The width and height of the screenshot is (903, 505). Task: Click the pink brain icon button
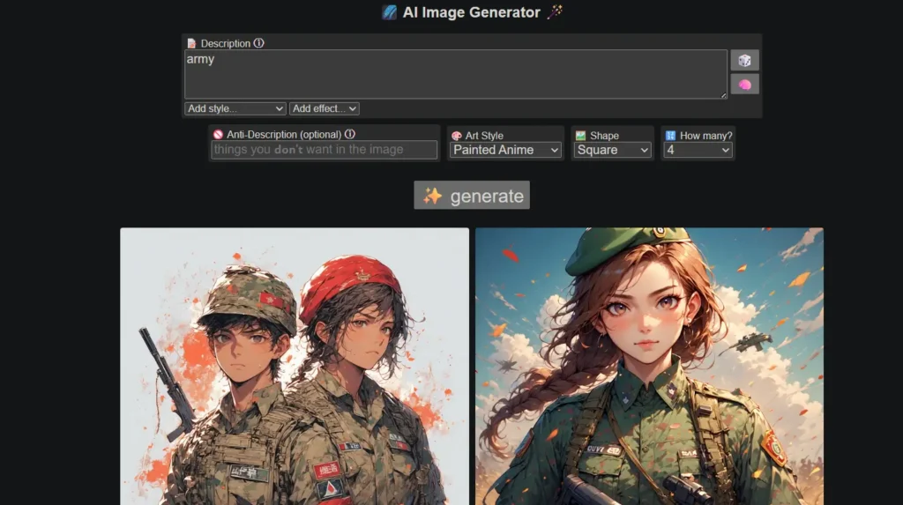pyautogui.click(x=744, y=84)
